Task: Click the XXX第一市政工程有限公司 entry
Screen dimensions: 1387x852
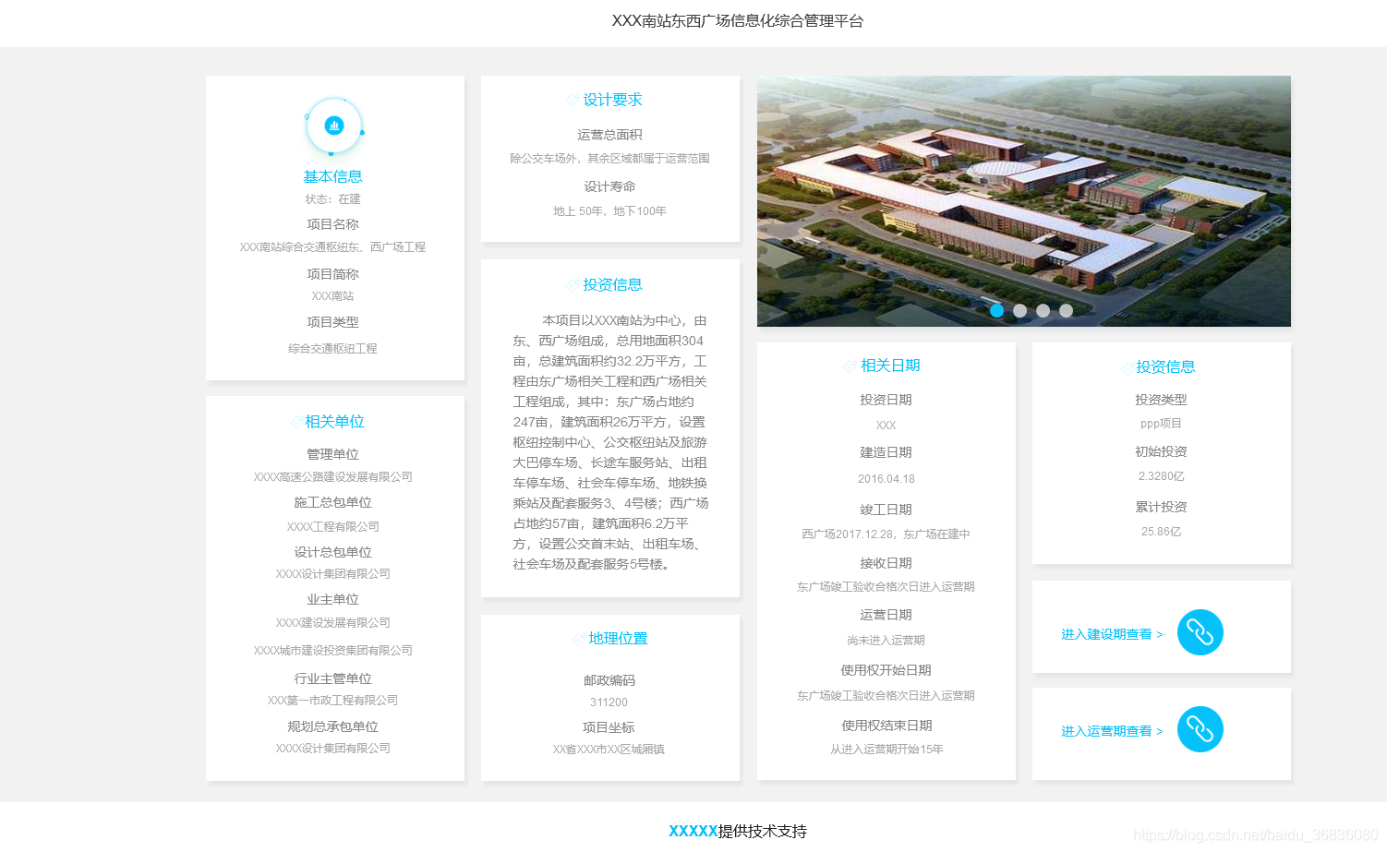Action: [x=332, y=701]
